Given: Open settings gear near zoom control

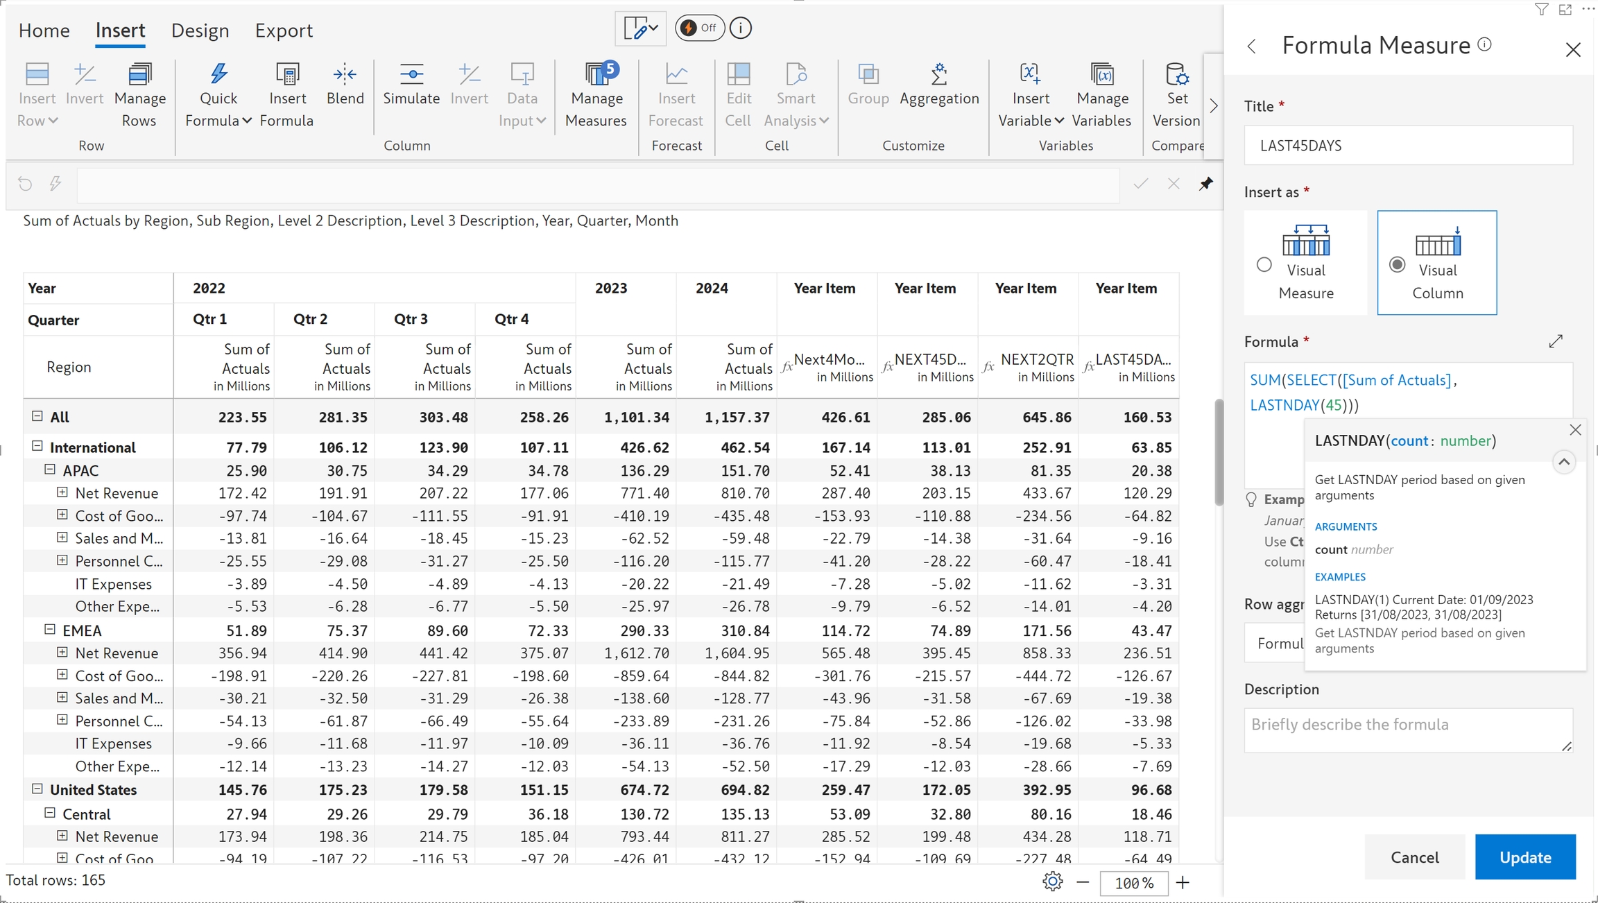Looking at the screenshot, I should coord(1052,882).
